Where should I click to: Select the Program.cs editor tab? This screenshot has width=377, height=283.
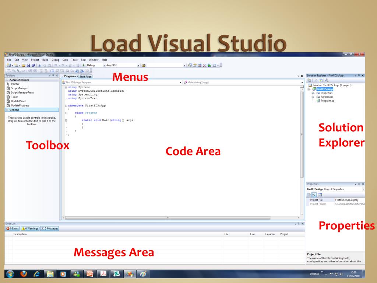tap(71, 76)
